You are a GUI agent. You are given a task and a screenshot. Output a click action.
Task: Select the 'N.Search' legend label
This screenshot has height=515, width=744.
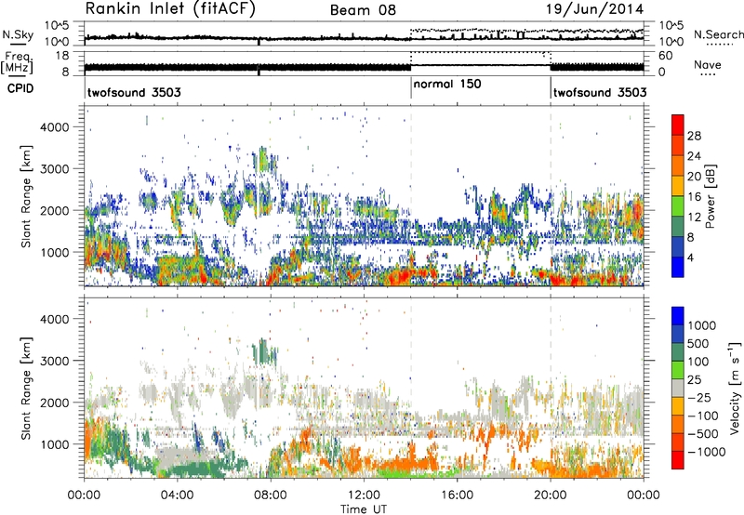[718, 34]
